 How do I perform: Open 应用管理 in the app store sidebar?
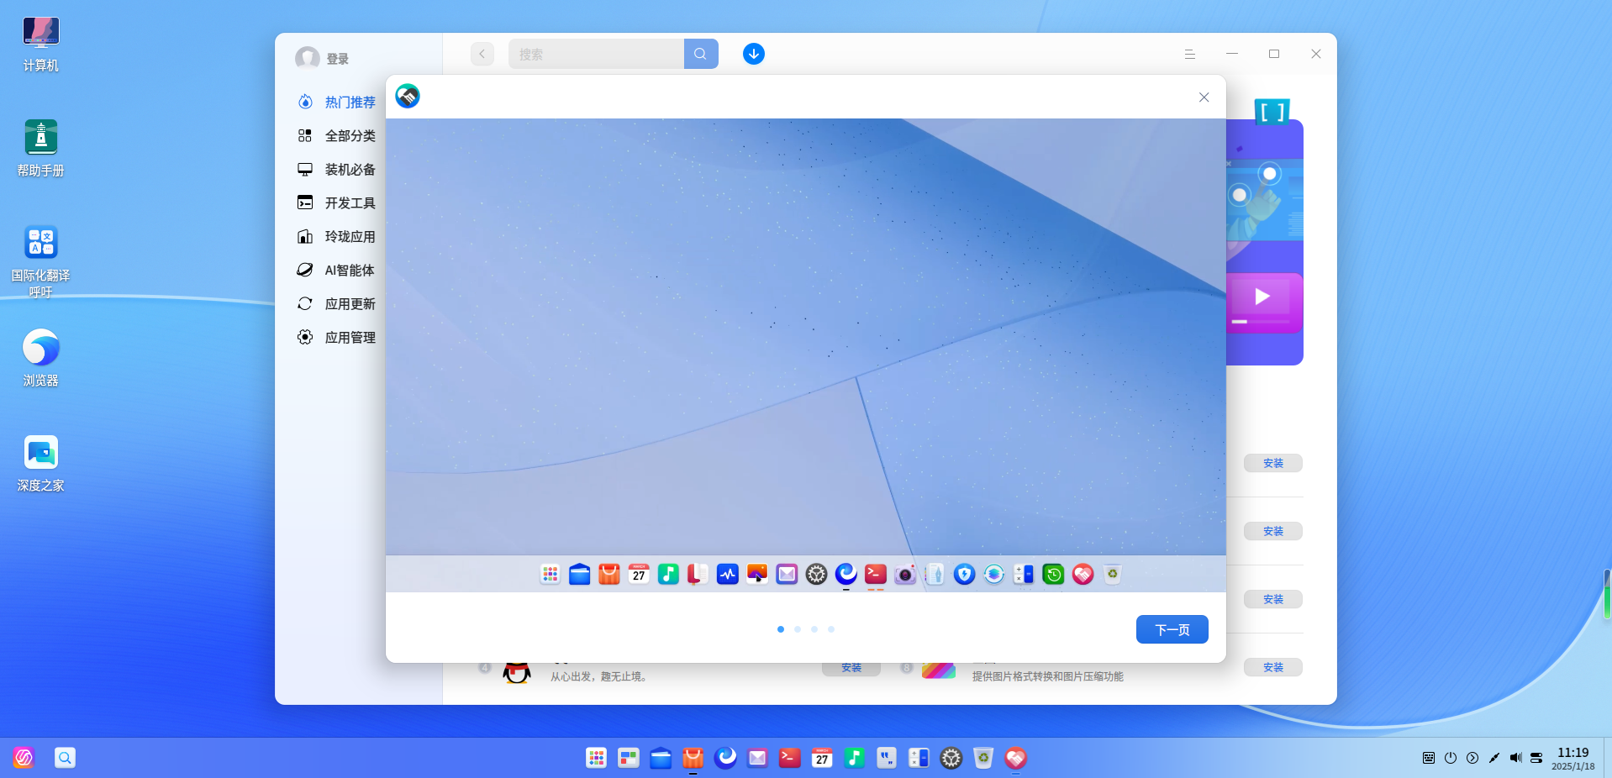pos(337,337)
